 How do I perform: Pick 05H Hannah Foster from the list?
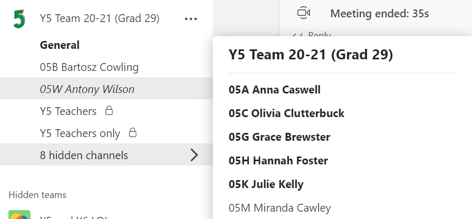point(278,161)
